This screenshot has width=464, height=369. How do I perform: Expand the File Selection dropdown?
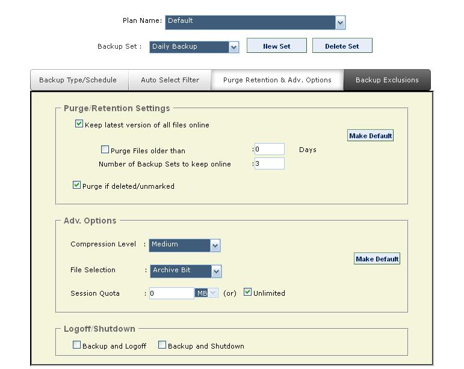216,271
